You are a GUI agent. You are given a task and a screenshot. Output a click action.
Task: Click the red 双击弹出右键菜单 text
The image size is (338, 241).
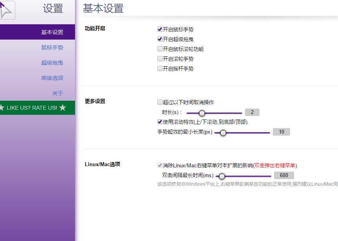[275, 165]
